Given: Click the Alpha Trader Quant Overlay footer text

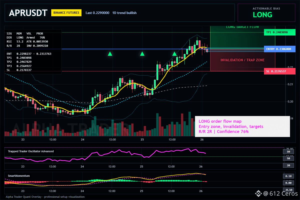Looking at the screenshot, I should 45,197.
